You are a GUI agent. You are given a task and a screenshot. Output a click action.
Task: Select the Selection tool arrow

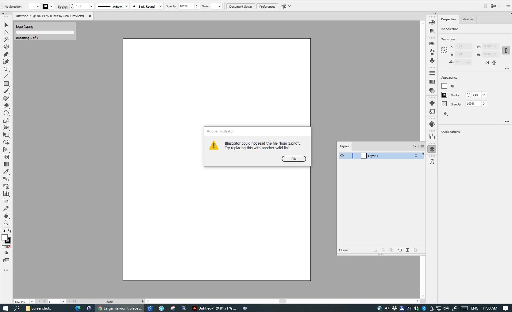pos(6,25)
